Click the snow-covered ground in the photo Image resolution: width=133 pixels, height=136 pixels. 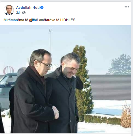tap(104, 128)
